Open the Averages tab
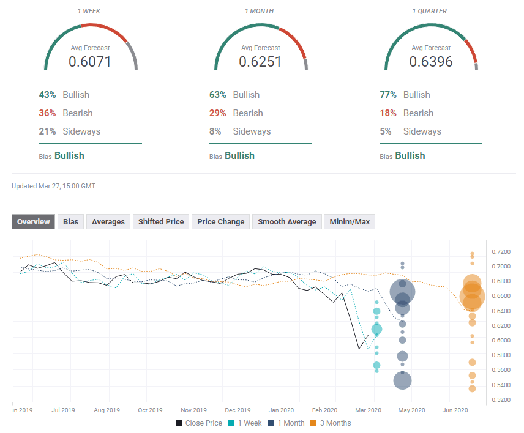Screen dimensions: 524x433 click(108, 221)
